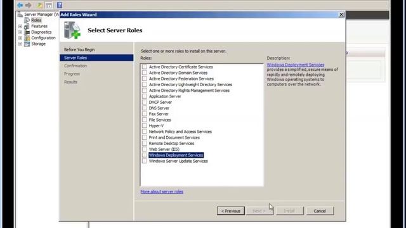Screen dimensions: 406x228
Task: Expand the Features tree node
Action: 20,26
